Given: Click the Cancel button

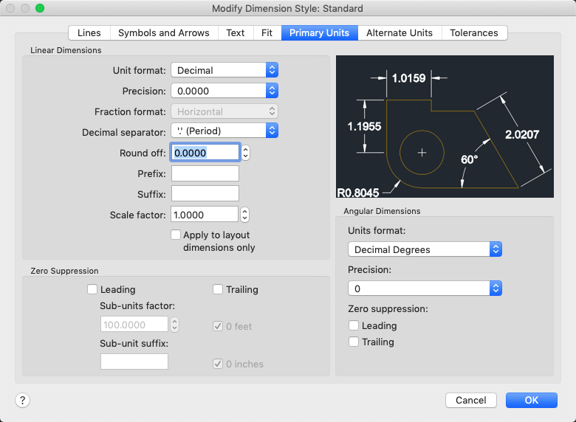Looking at the screenshot, I should tap(471, 400).
